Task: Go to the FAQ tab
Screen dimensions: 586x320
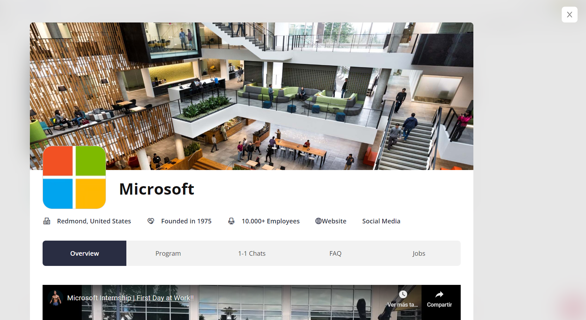Action: pyautogui.click(x=335, y=253)
